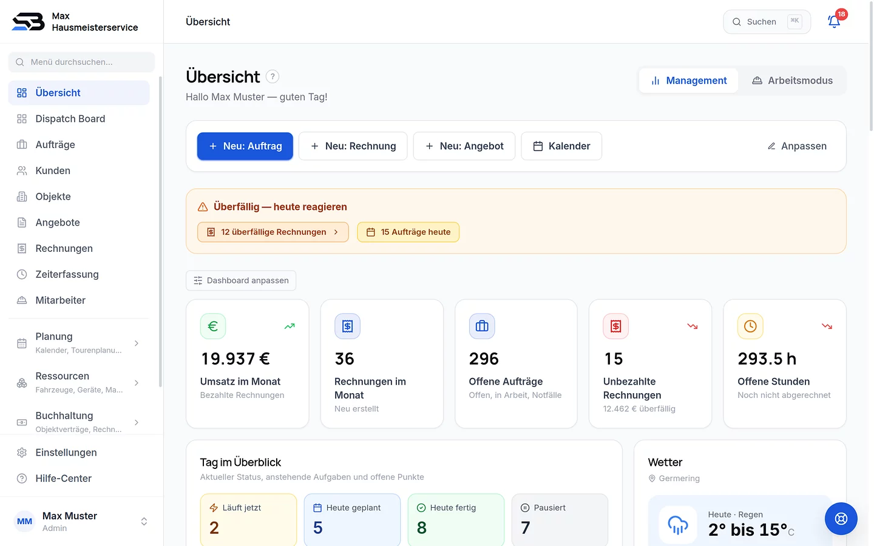Image resolution: width=874 pixels, height=546 pixels.
Task: Create a new order with Neu: Auftrag
Action: (245, 146)
